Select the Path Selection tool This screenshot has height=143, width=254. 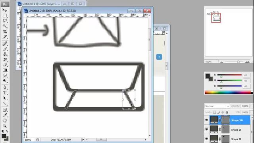click(5, 98)
